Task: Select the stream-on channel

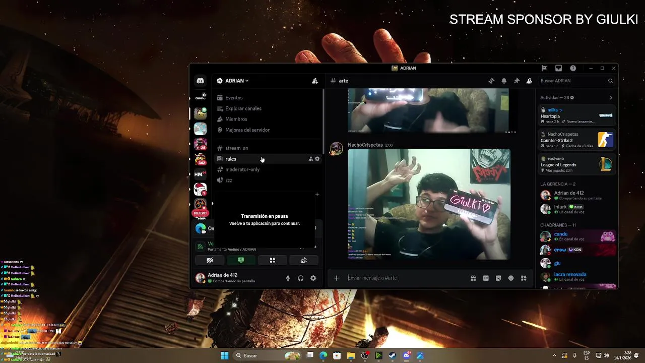Action: click(x=268, y=148)
